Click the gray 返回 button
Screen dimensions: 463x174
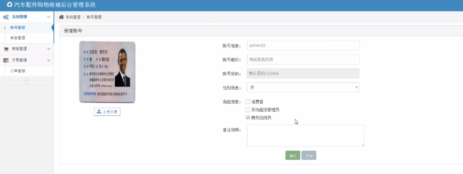tap(309, 156)
